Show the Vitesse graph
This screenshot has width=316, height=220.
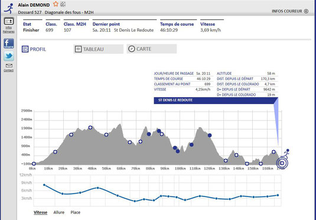(40, 212)
